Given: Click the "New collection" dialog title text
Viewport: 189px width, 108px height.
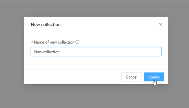Looking at the screenshot, I should point(45,24).
